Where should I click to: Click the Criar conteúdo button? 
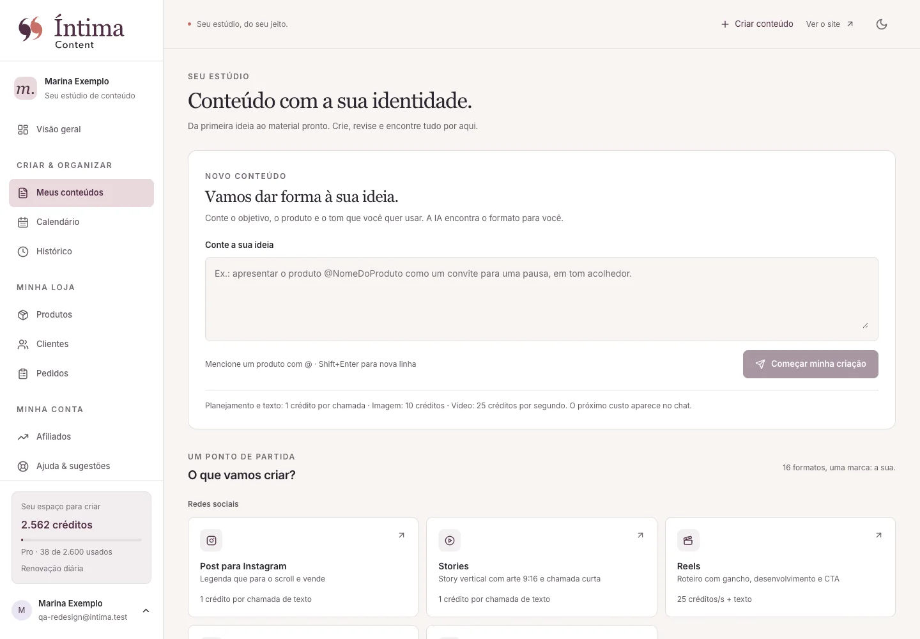coord(757,24)
